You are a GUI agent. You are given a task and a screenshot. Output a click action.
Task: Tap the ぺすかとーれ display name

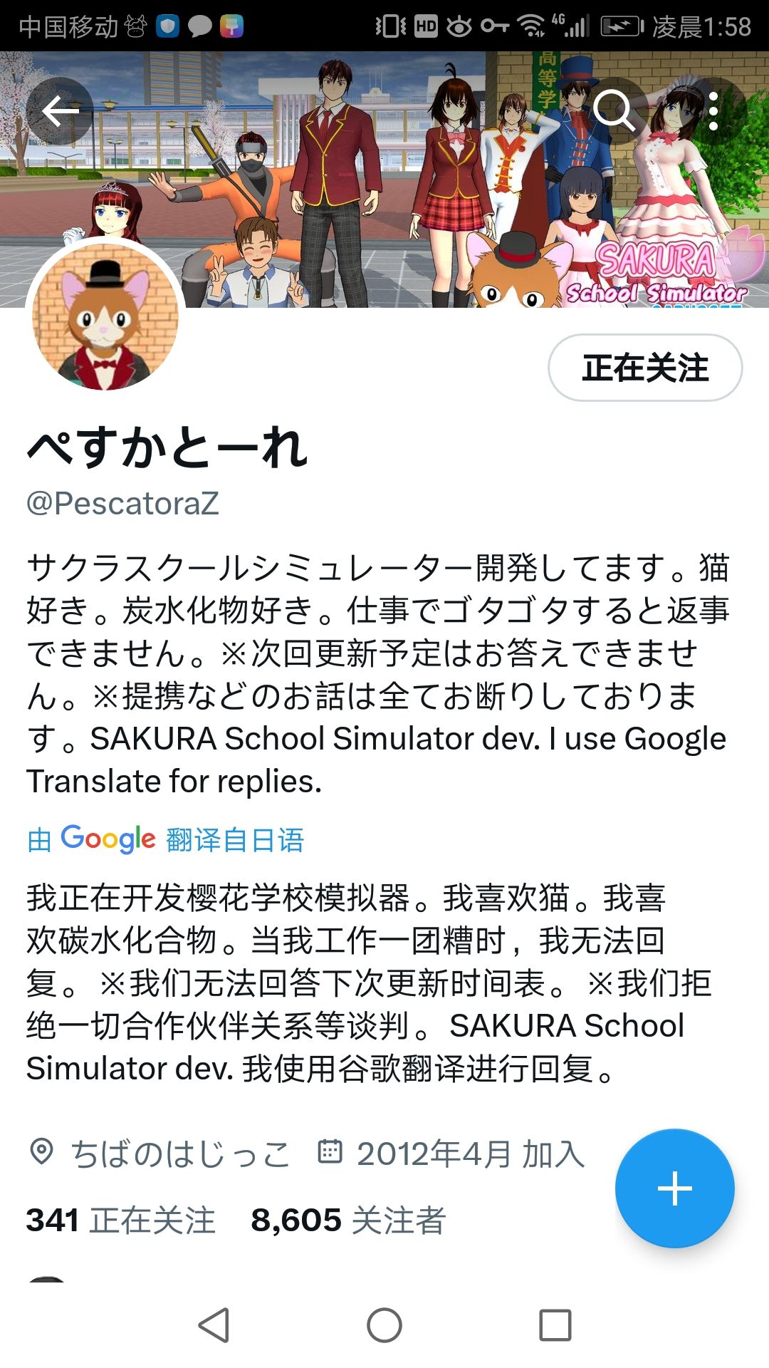(167, 447)
